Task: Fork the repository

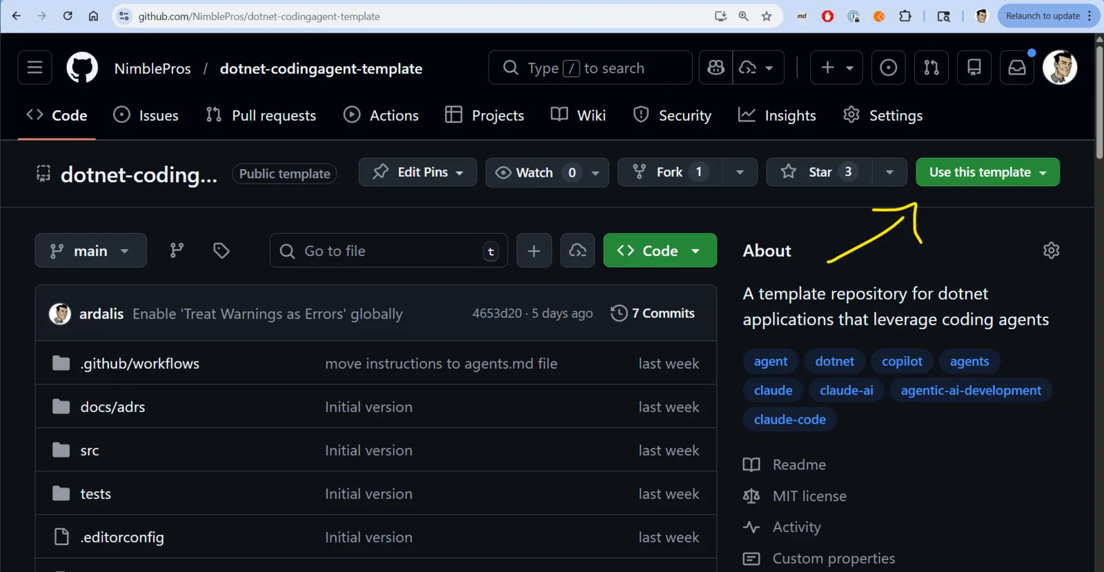Action: click(x=669, y=172)
